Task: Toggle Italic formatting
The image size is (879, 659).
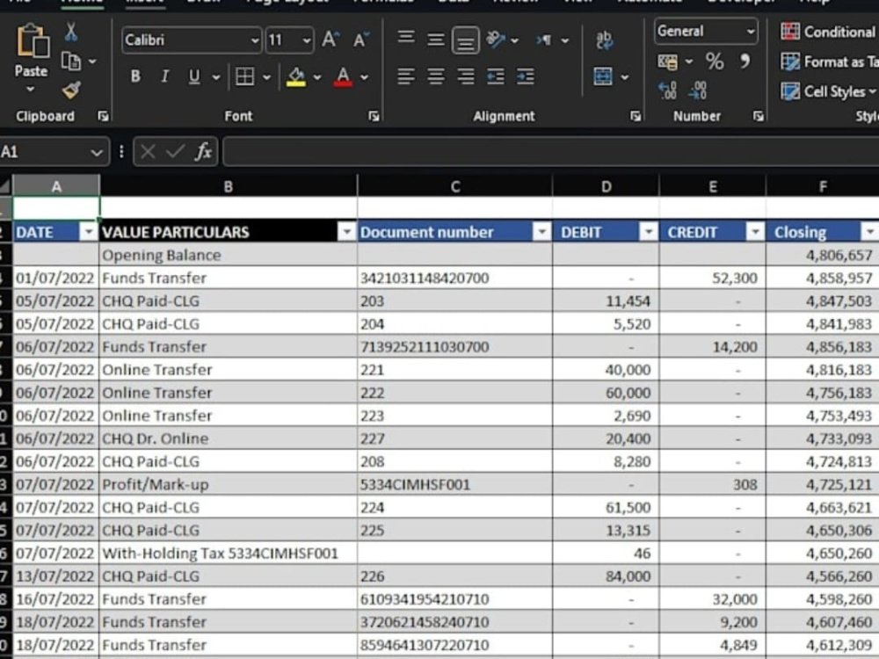Action: [165, 76]
